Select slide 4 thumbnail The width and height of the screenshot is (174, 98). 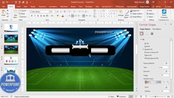point(11,60)
